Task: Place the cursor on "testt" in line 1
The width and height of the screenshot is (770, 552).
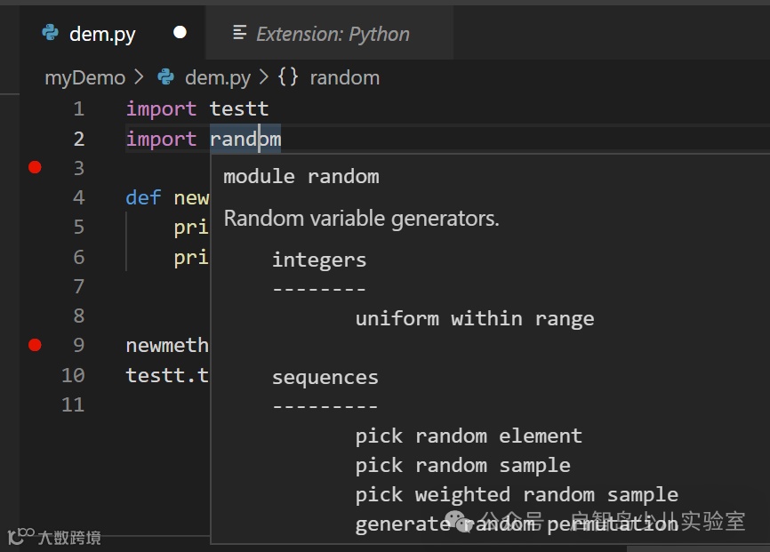Action: pyautogui.click(x=239, y=109)
